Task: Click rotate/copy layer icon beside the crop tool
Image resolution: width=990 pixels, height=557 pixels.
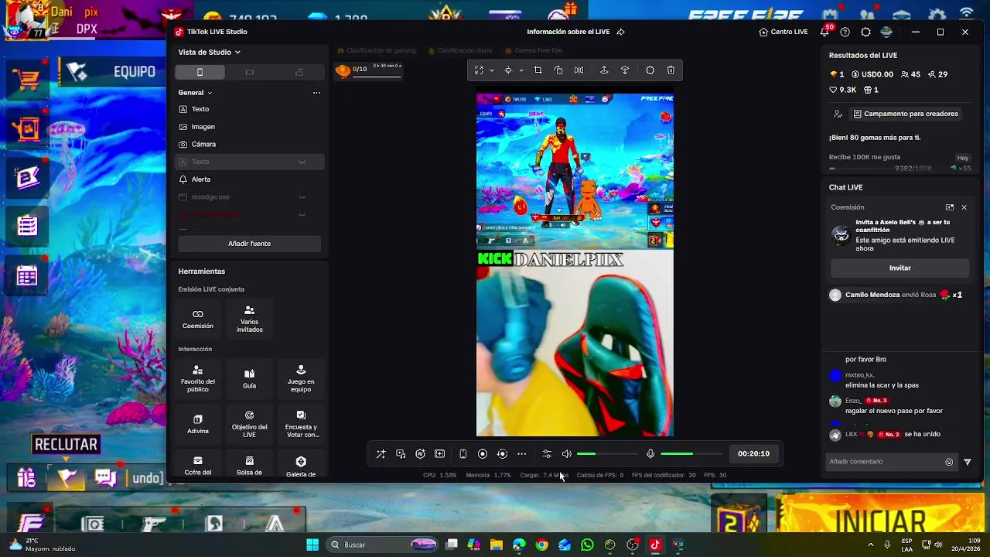Action: [x=558, y=70]
